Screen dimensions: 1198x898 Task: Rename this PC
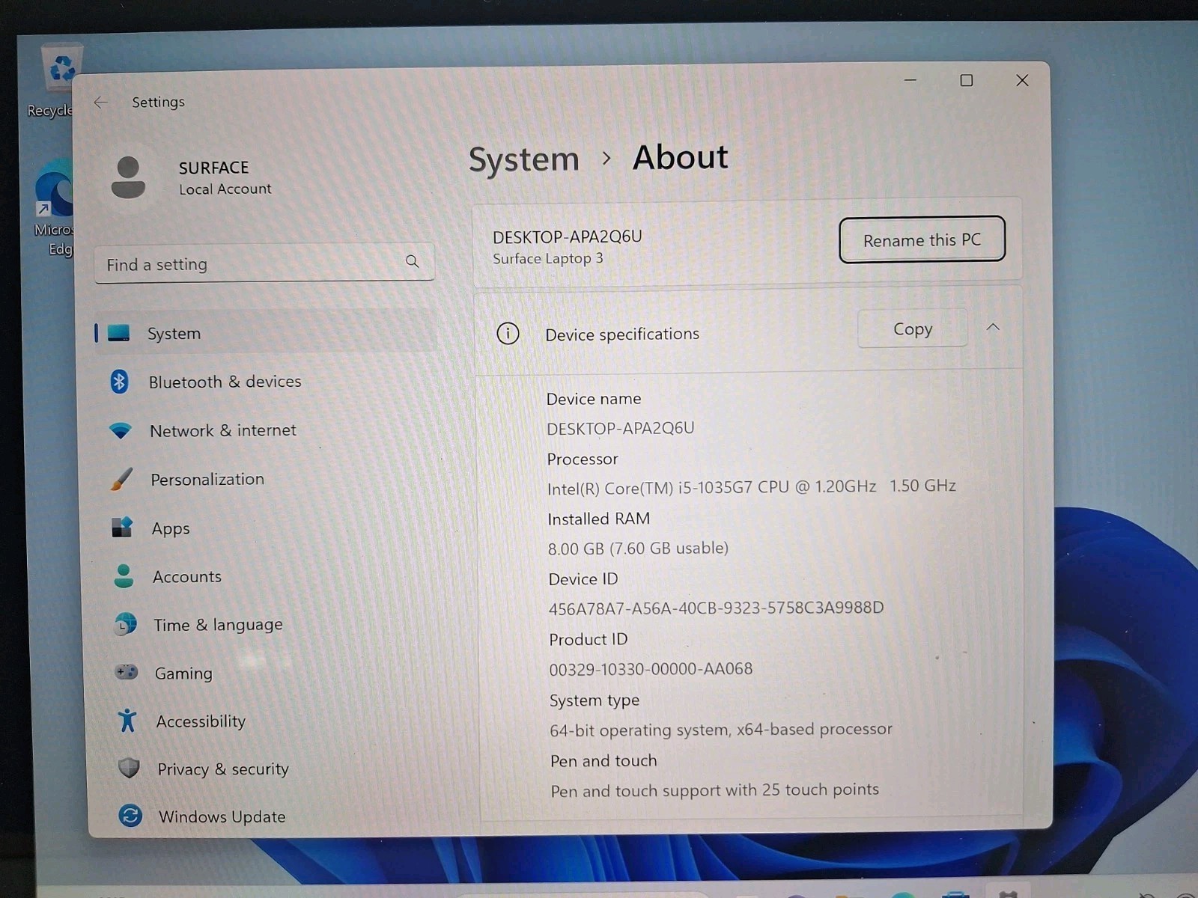tap(922, 240)
